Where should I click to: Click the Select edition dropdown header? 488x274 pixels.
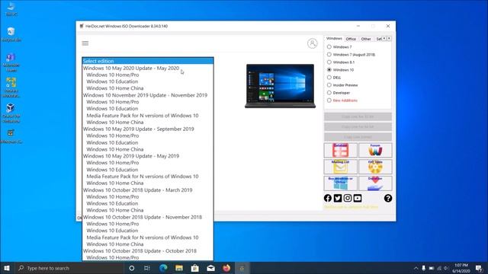(148, 61)
